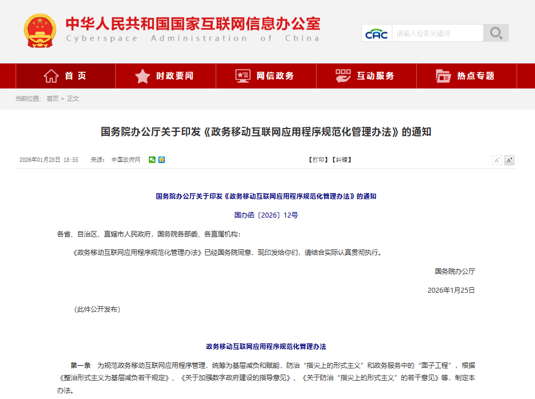535x399 pixels.
Task: Shrink text with the A- button
Action: coord(497,160)
